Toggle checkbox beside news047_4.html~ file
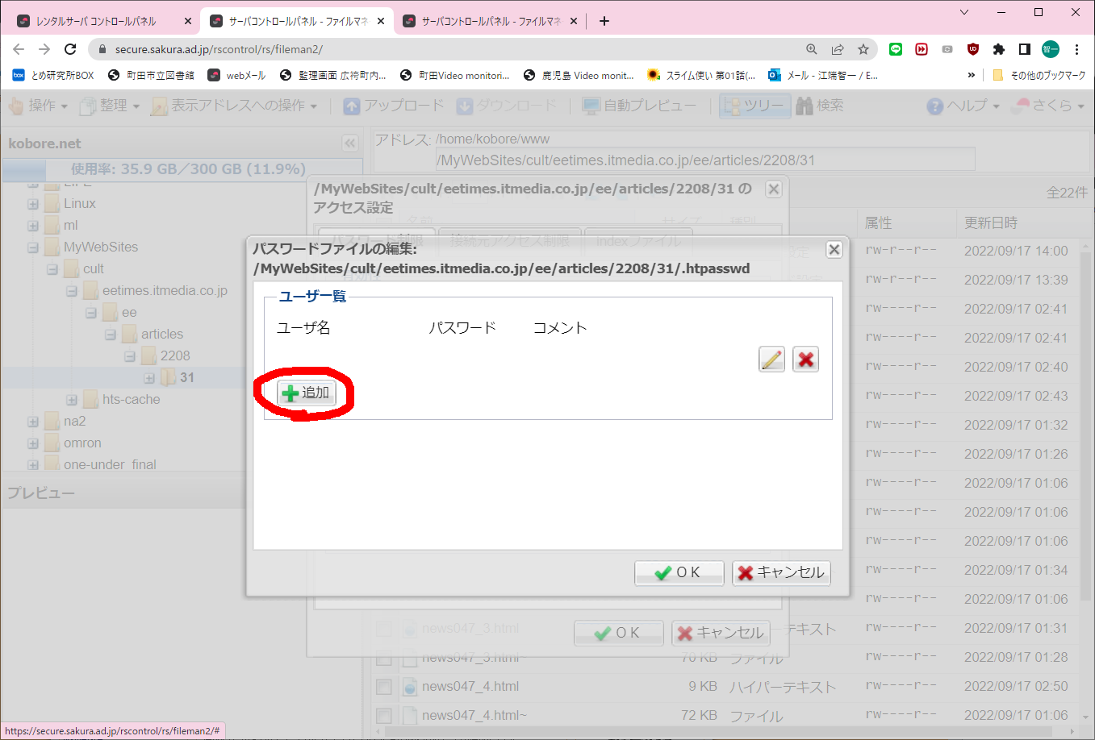 384,716
